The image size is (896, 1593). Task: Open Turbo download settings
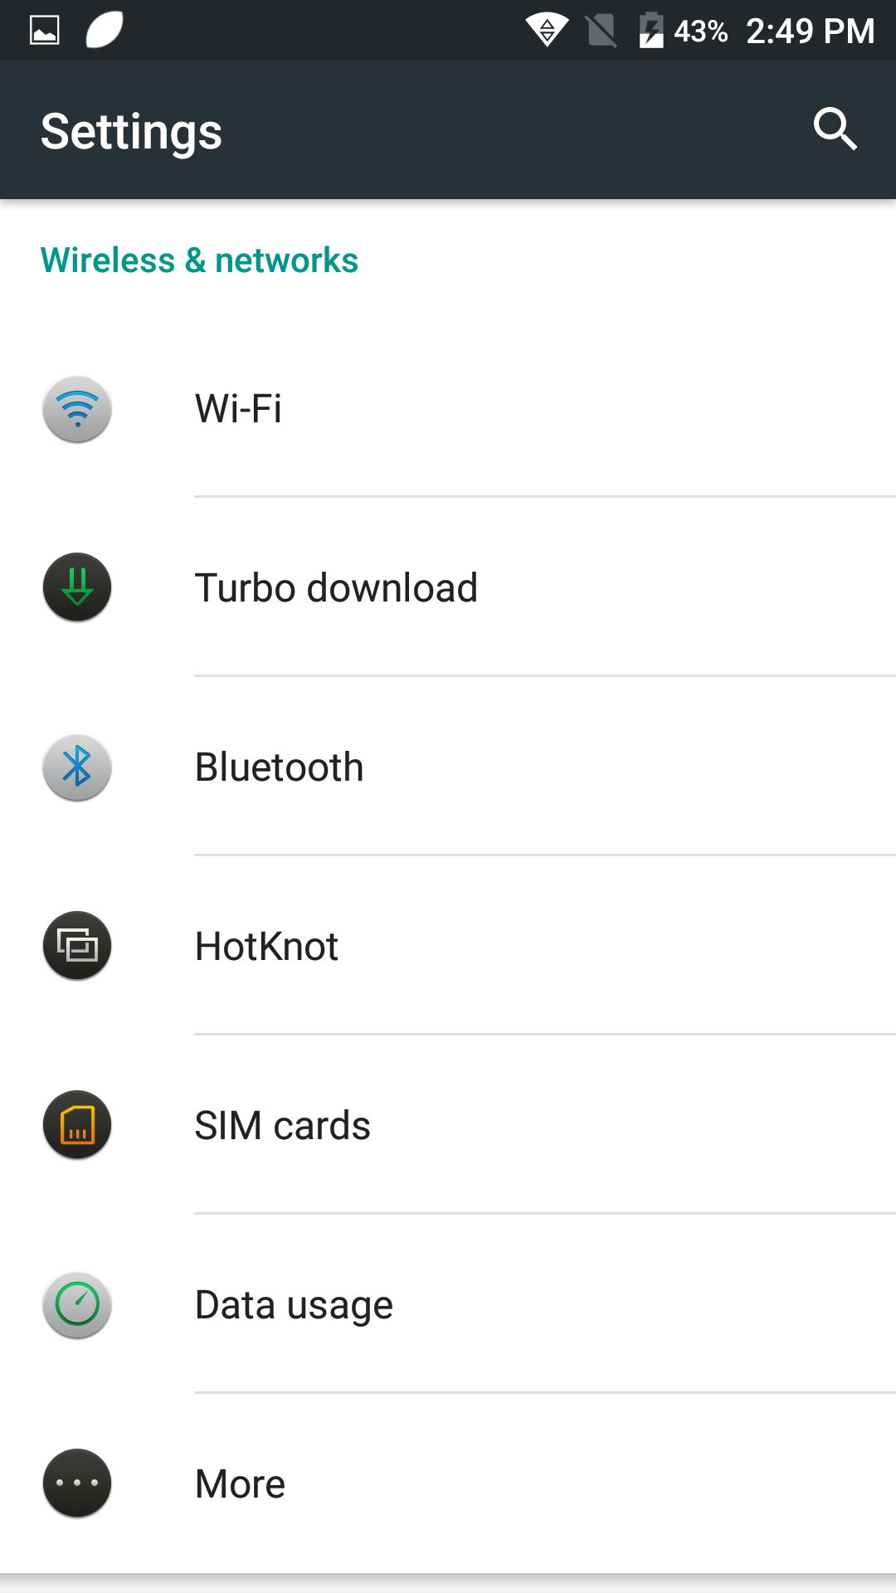(336, 588)
